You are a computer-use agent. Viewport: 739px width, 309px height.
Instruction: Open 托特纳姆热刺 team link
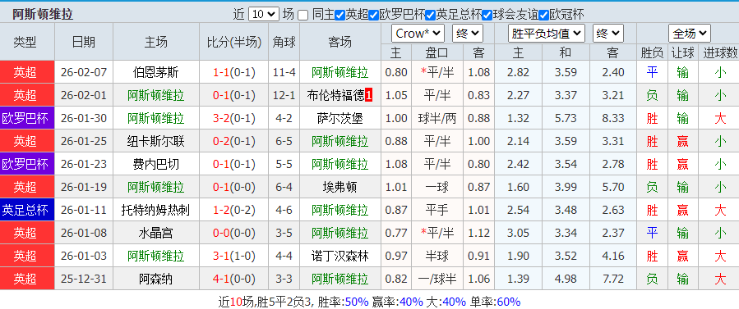pos(155,210)
